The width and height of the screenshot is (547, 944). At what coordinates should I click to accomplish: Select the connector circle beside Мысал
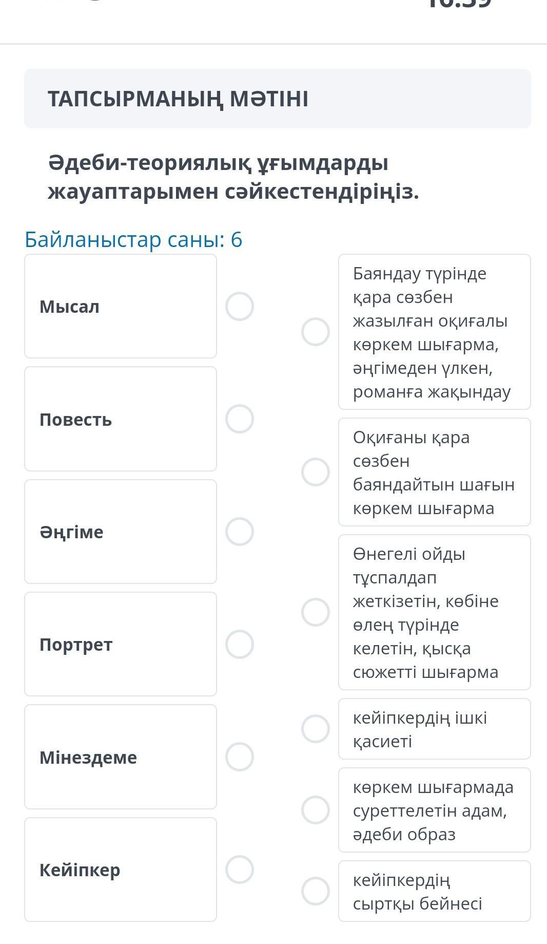tap(240, 307)
